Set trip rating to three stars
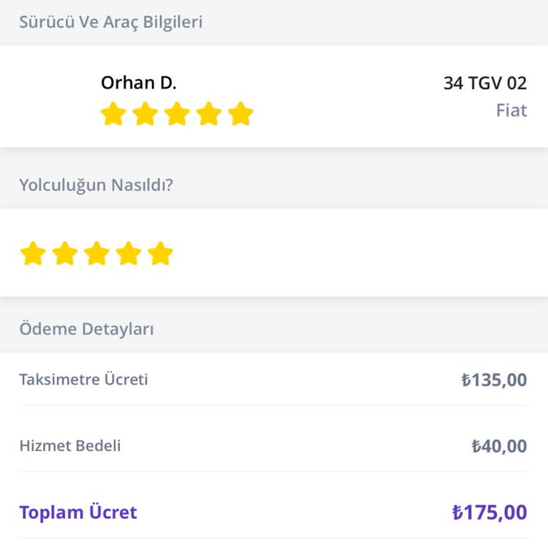This screenshot has width=548, height=548. (97, 253)
